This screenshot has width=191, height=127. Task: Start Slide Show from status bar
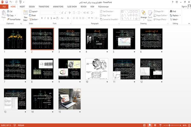point(160,125)
